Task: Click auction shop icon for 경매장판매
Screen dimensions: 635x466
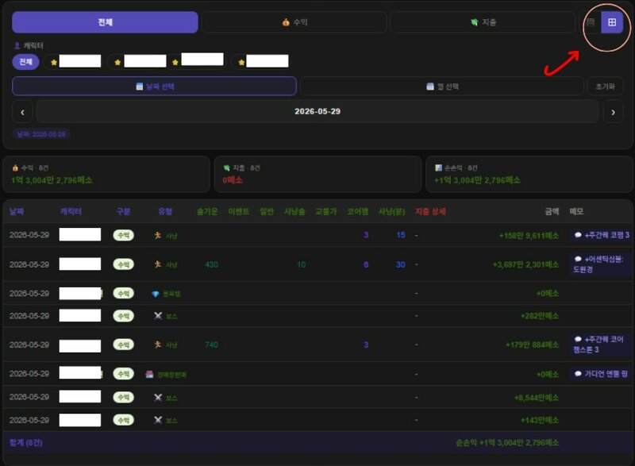Action: [x=149, y=375]
